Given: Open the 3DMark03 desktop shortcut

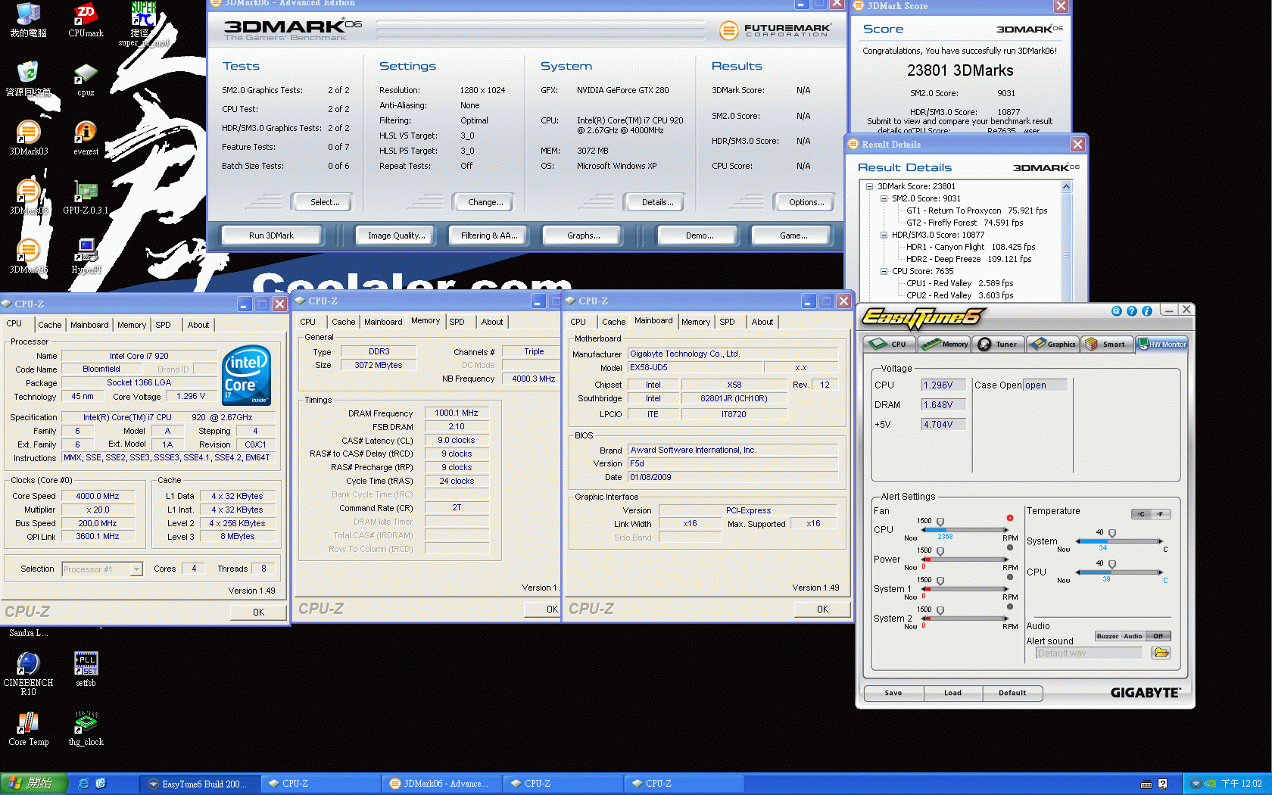Looking at the screenshot, I should pos(28,139).
